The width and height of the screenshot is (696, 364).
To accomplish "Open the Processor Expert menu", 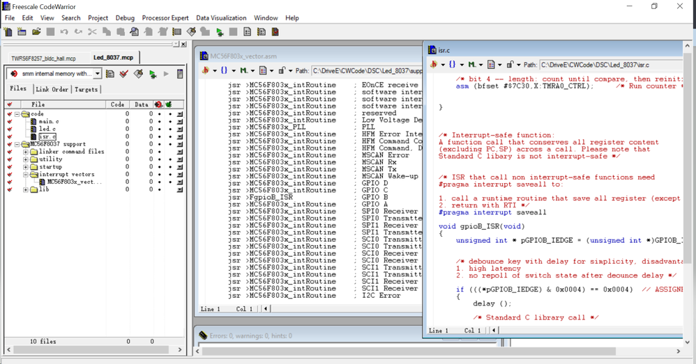I will 165,17.
